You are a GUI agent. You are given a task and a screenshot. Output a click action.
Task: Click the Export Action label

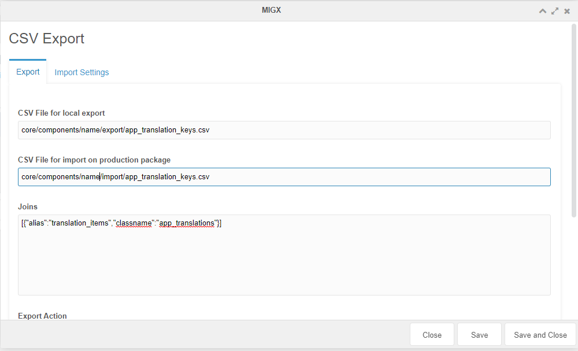coord(42,316)
